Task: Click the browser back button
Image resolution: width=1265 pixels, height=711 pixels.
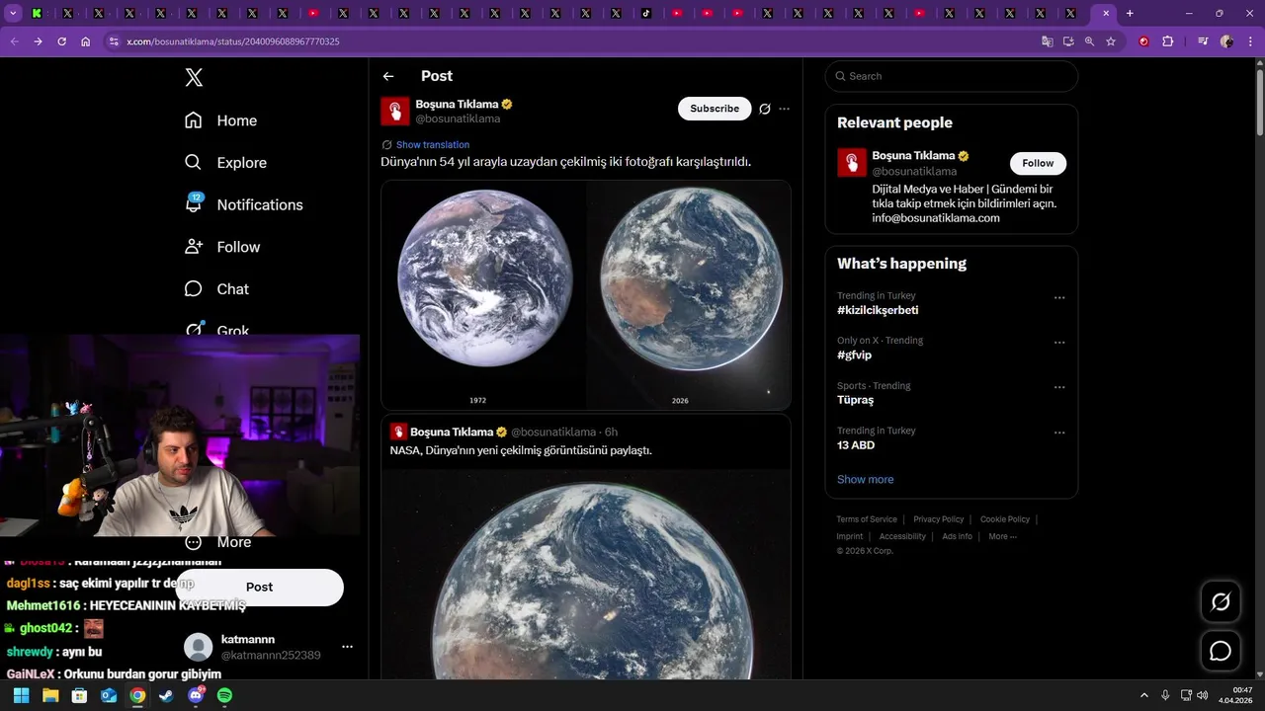Action: 14,41
